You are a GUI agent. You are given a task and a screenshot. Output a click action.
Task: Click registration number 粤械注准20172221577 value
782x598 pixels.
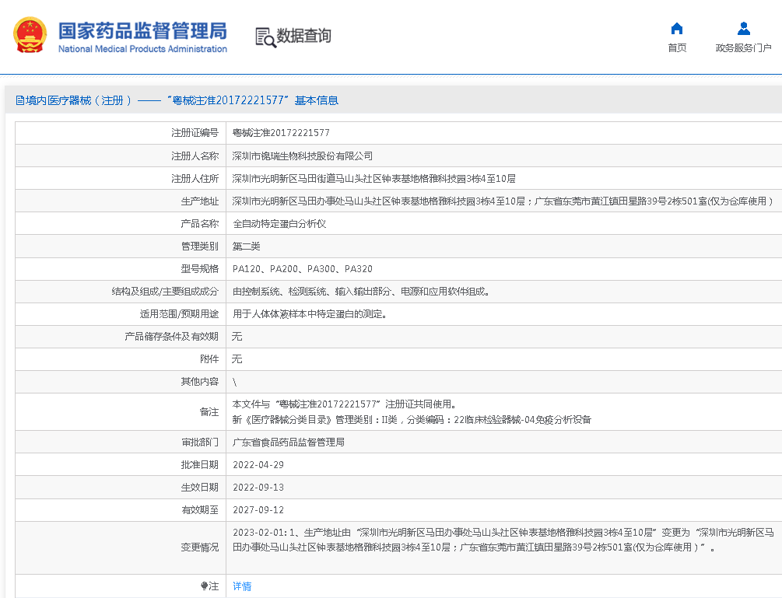281,133
